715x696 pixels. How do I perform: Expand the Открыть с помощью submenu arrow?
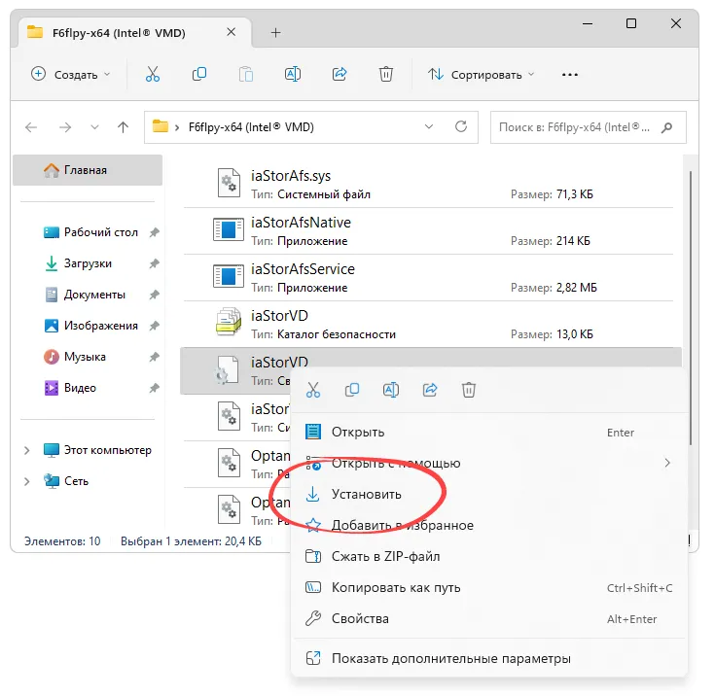pos(667,463)
